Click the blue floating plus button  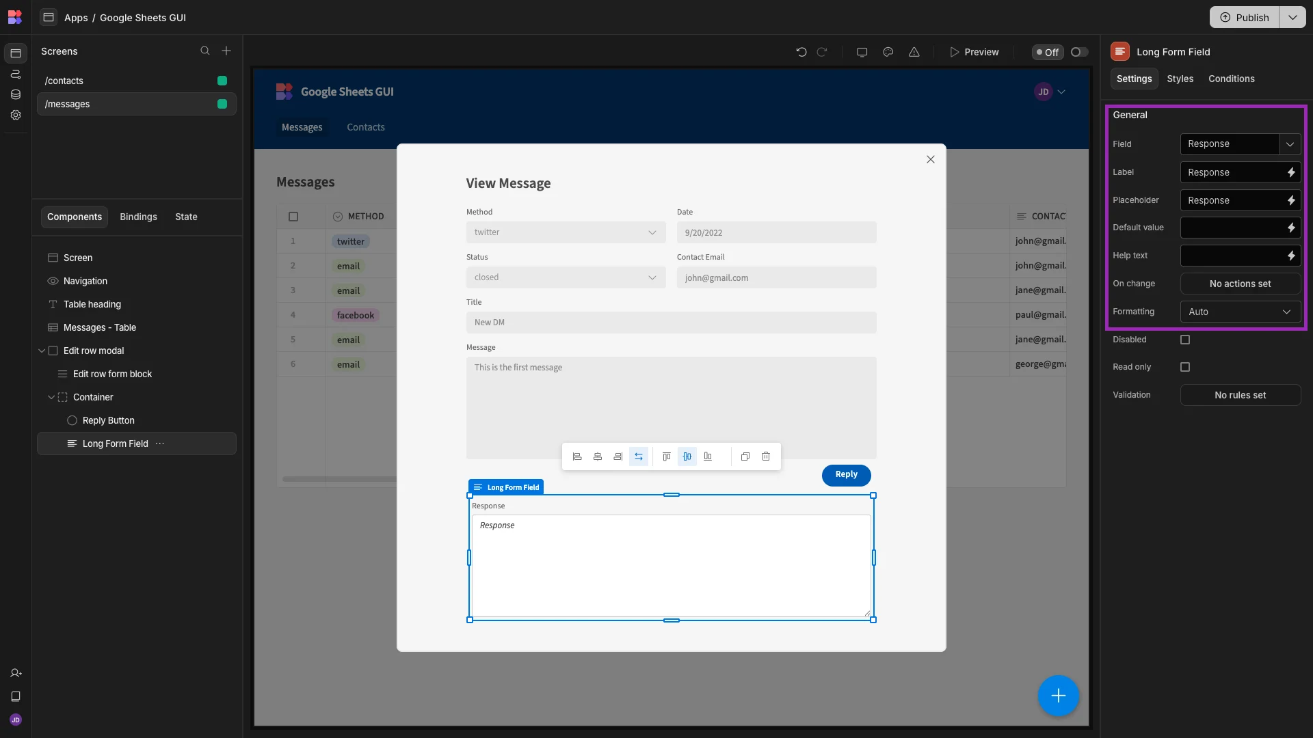click(x=1058, y=696)
